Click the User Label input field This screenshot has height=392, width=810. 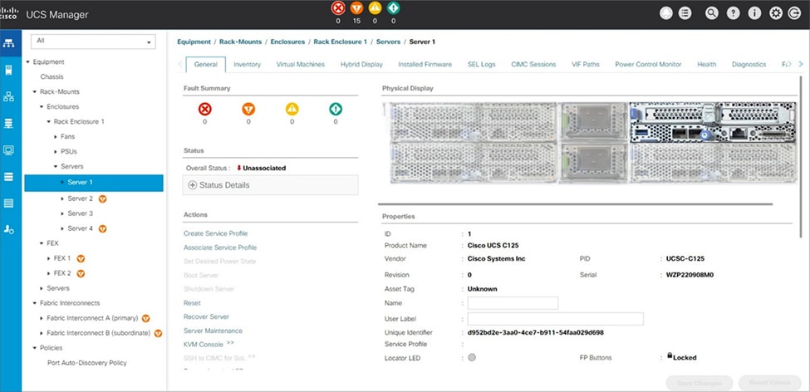tap(555, 319)
